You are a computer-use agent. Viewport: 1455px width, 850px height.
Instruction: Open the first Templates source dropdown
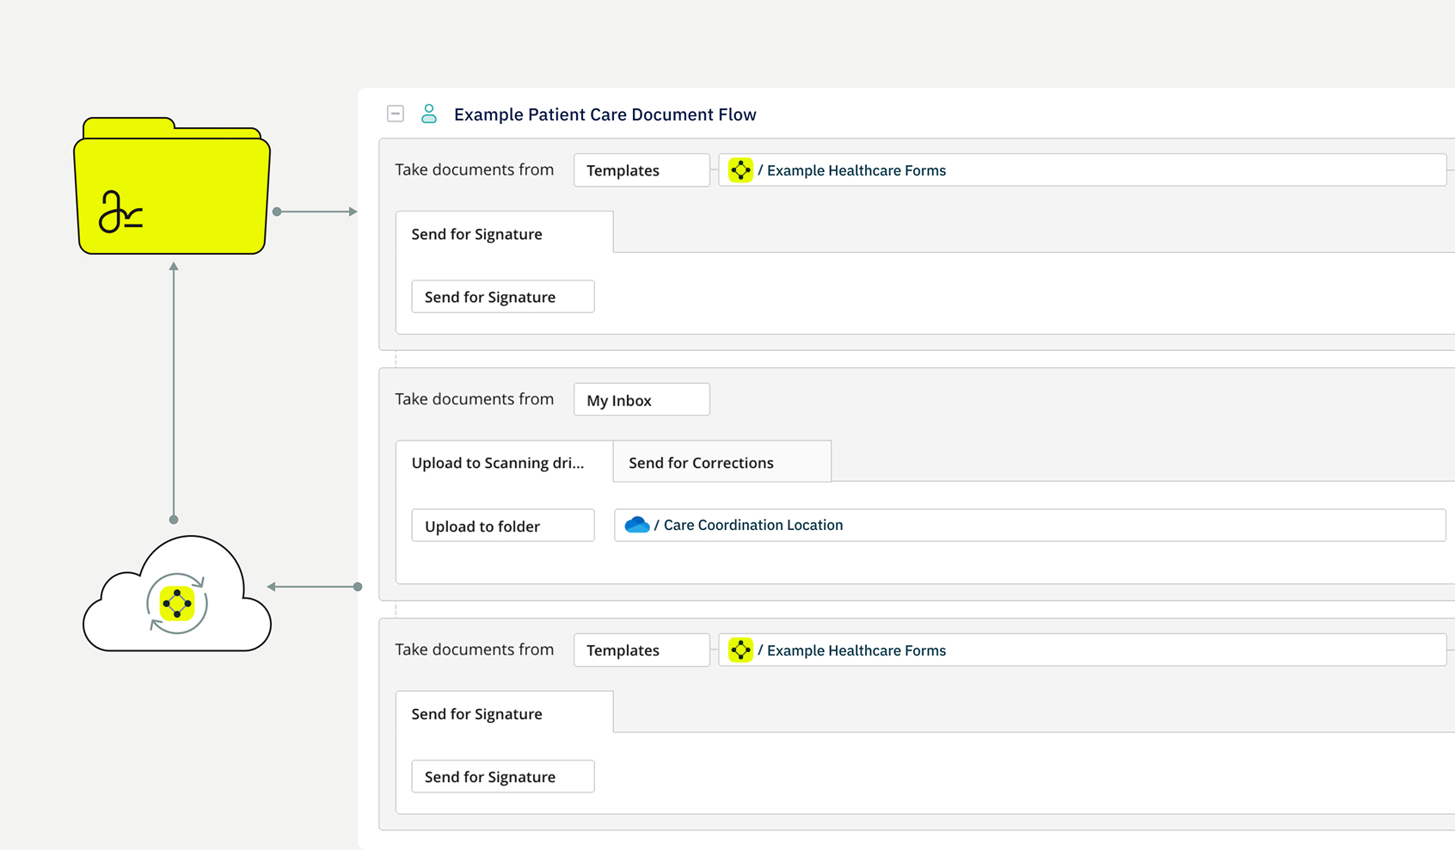point(642,170)
